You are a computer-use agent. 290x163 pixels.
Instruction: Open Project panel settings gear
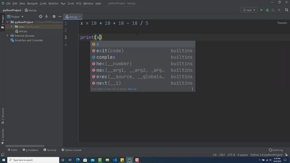coord(54,17)
